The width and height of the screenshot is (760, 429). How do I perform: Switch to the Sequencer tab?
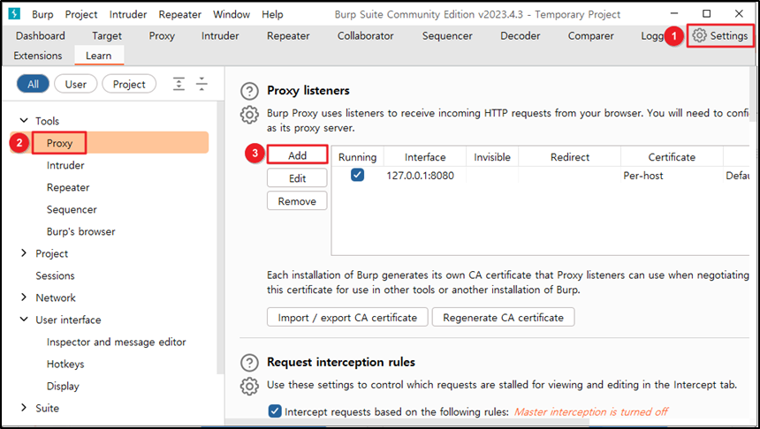447,36
